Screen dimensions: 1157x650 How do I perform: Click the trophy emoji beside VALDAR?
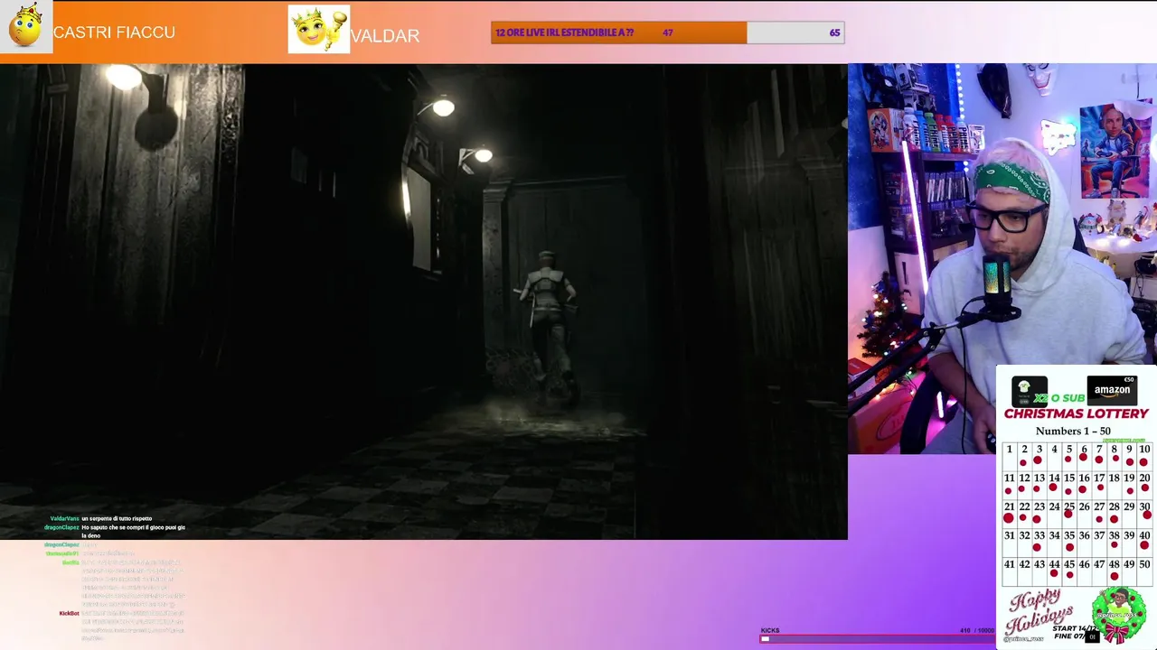319,30
